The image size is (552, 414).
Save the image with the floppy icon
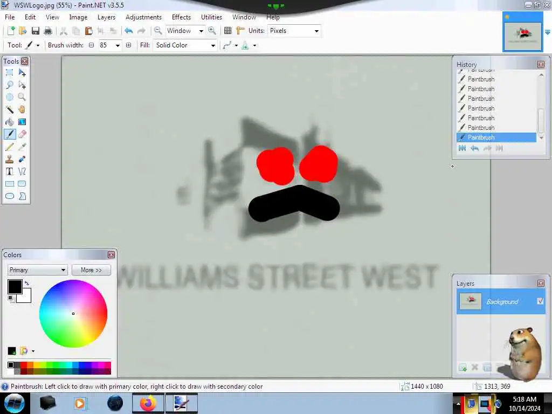tap(35, 31)
